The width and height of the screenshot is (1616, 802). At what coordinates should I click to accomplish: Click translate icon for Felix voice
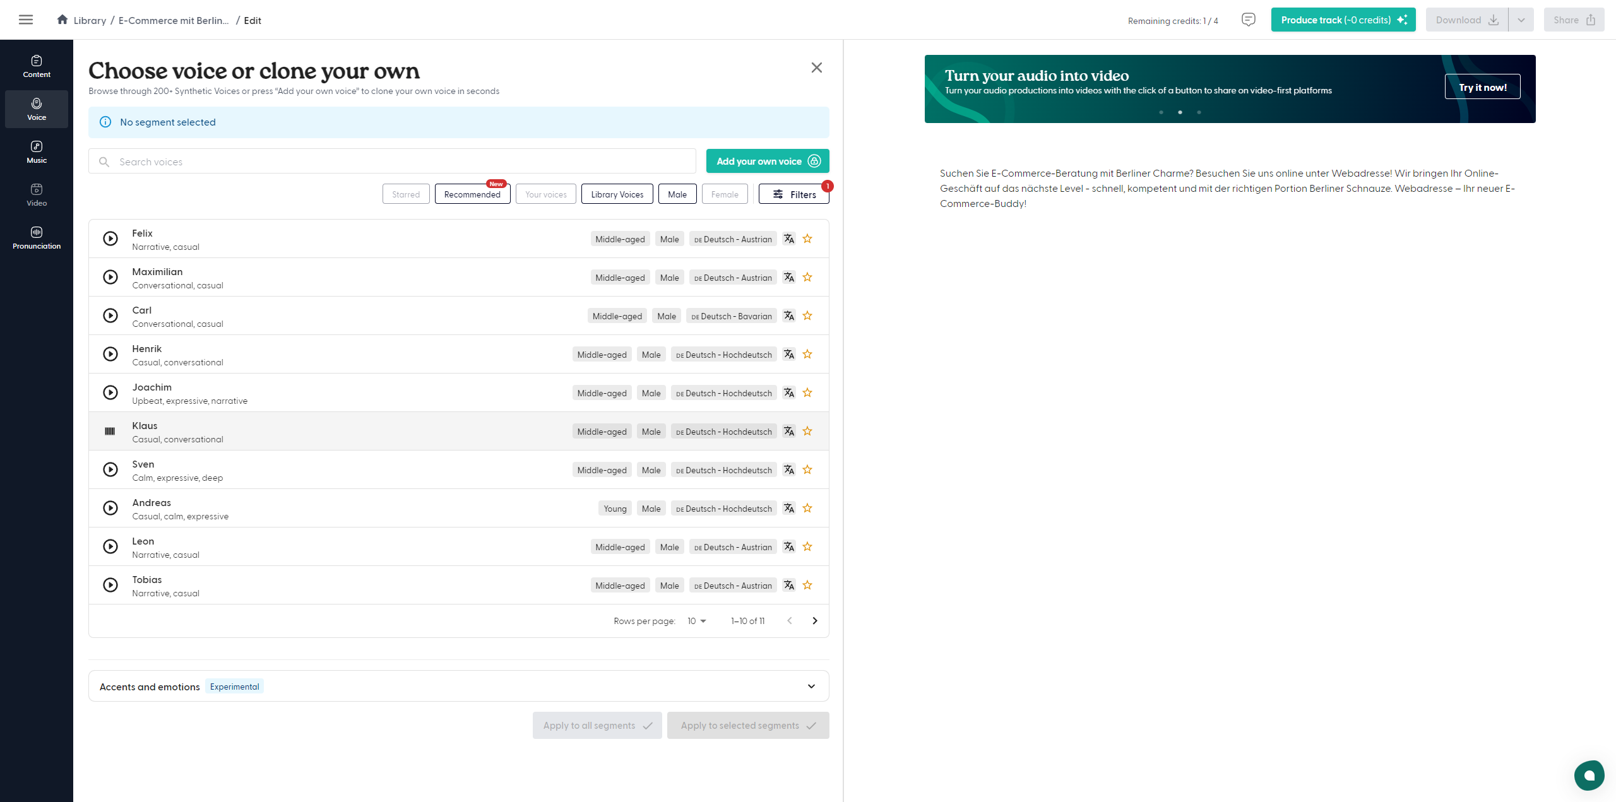[789, 239]
